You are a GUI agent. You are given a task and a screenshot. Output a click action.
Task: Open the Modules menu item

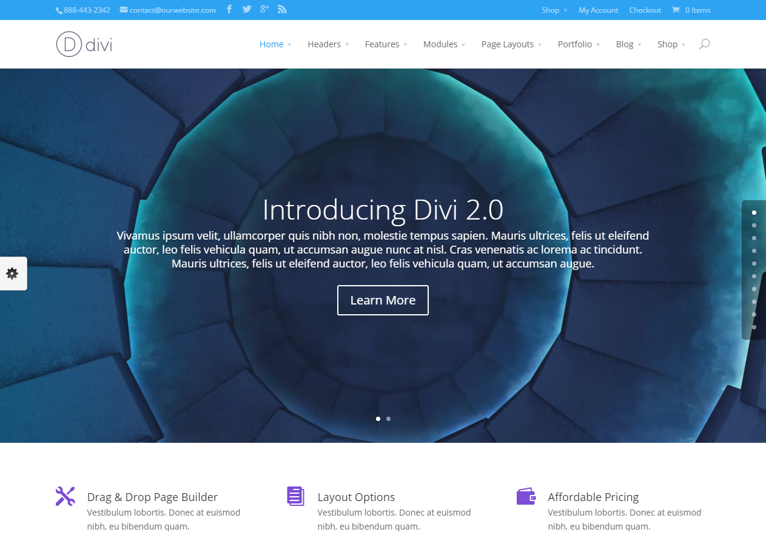tap(440, 44)
